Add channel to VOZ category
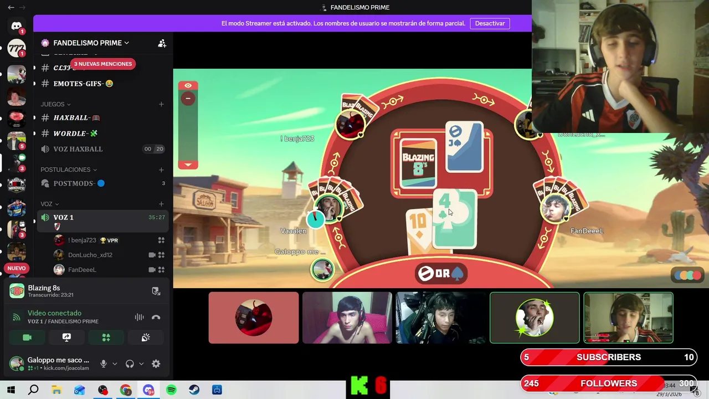The width and height of the screenshot is (709, 399). pos(161,204)
